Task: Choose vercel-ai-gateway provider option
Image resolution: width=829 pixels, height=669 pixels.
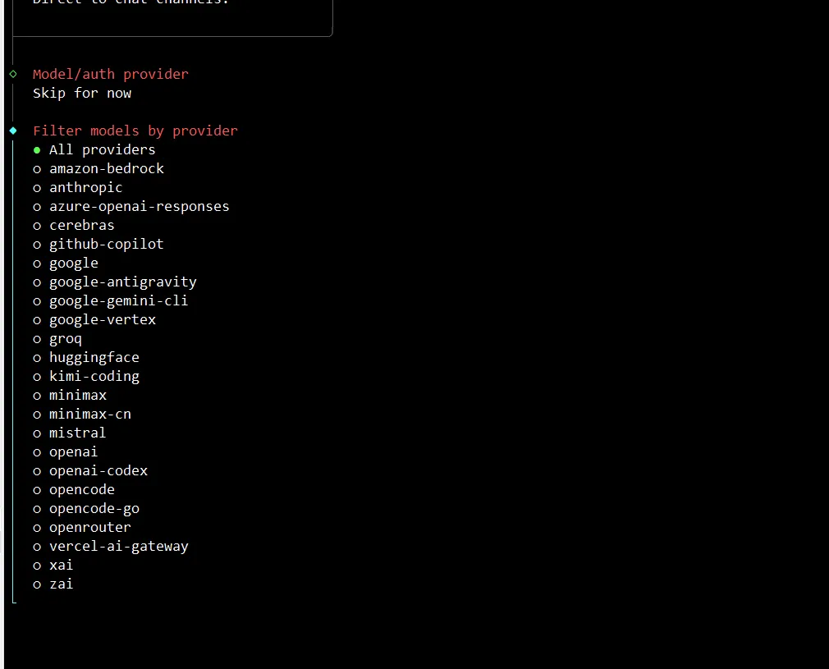Action: tap(111, 547)
